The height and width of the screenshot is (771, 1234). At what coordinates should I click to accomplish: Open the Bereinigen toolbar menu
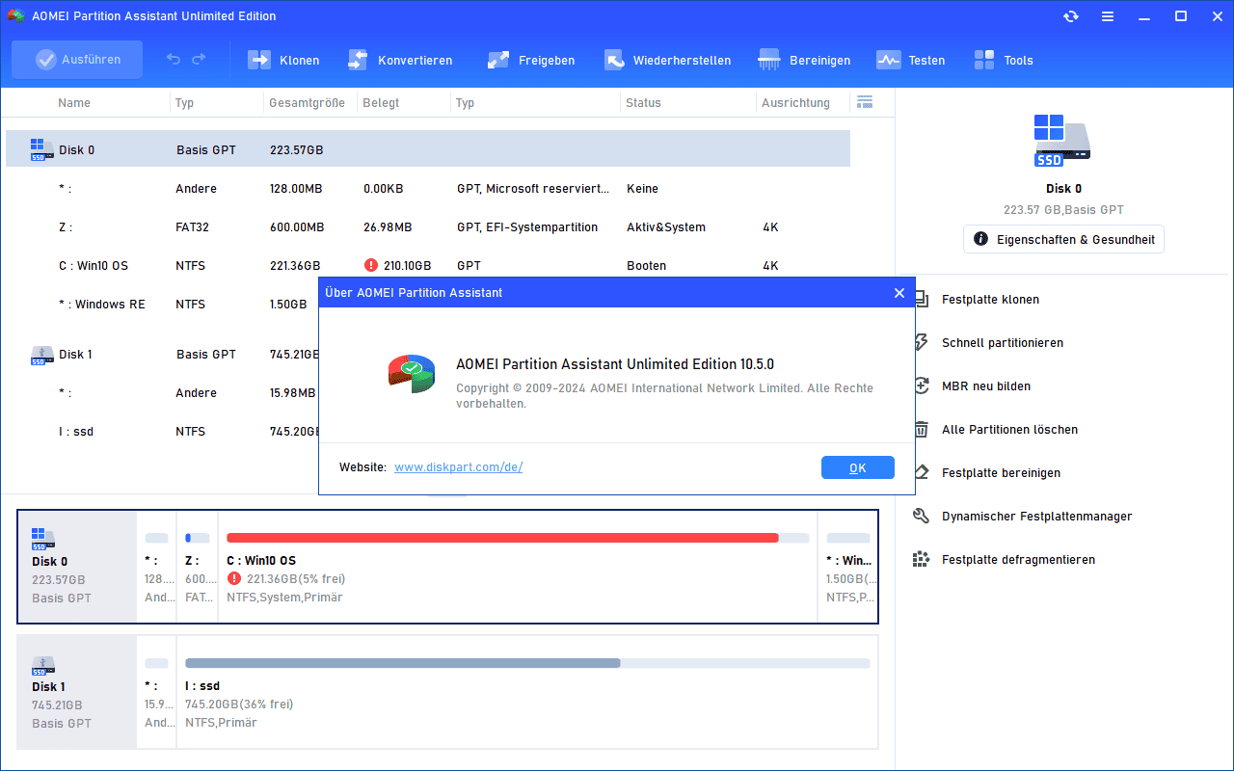coord(804,60)
